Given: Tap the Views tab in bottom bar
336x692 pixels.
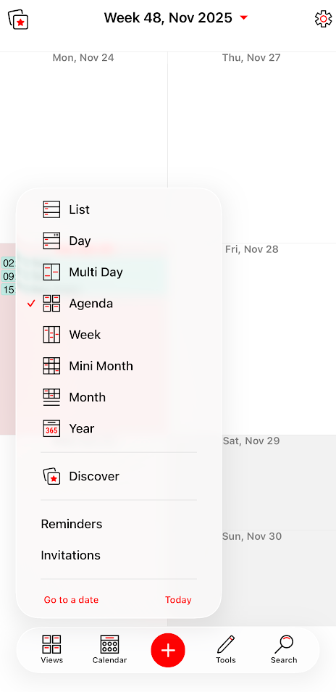Looking at the screenshot, I should tap(51, 649).
